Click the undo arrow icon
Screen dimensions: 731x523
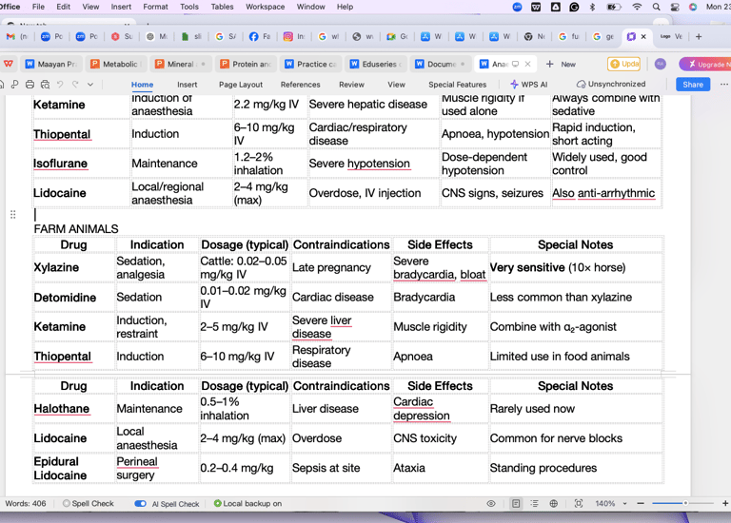coord(60,85)
